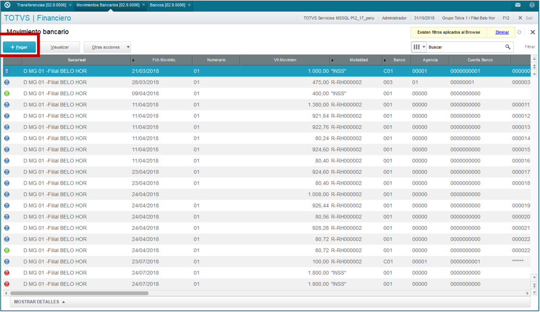
Task: Select row with value 1.380,00
Action: (x=266, y=105)
